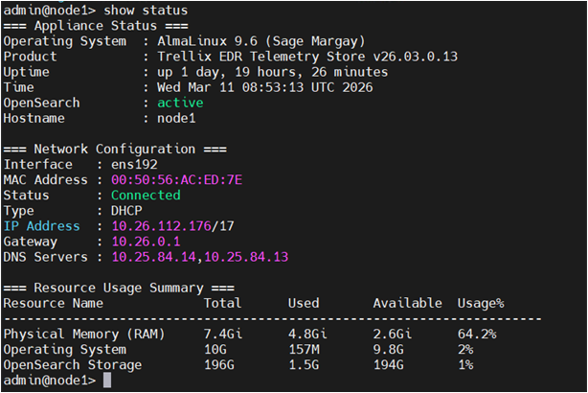Viewport: 588px width, 393px height.
Task: Click RAM available value '2.6Gi'
Action: (x=393, y=334)
